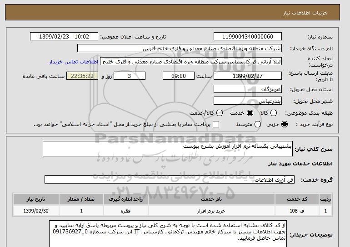Image resolution: width=350 pixels, height=247 pixels.
Task: Click the نام خدمت column header
Action: click(211, 199)
